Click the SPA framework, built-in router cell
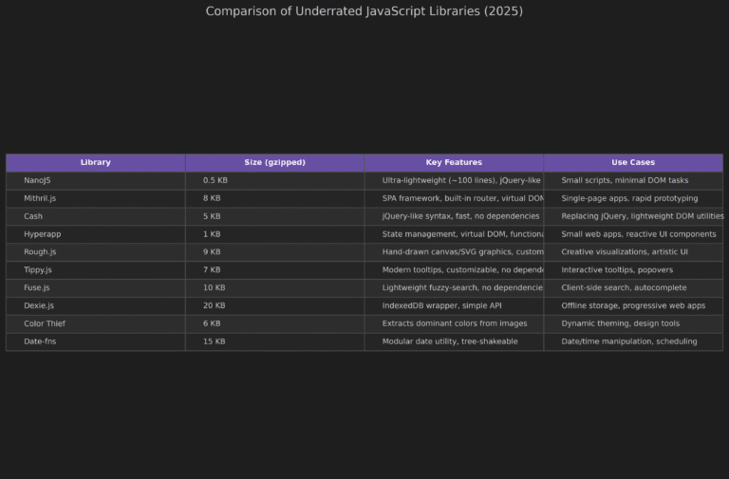Screen dimensions: 729x479 coord(455,198)
